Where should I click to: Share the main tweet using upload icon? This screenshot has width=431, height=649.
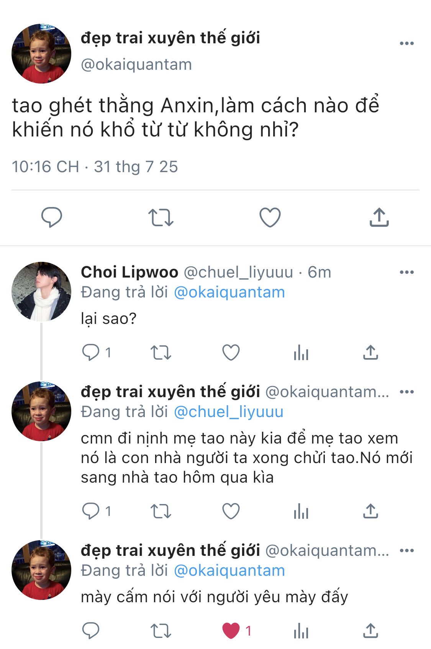pos(379,217)
